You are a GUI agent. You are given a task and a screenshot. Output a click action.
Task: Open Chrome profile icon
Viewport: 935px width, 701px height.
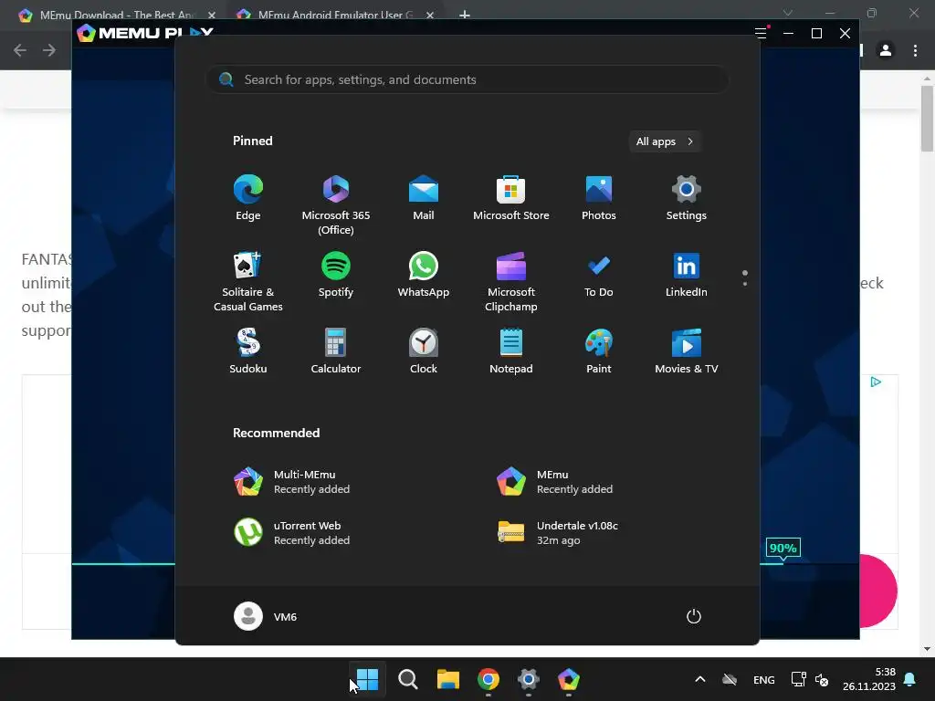point(886,51)
